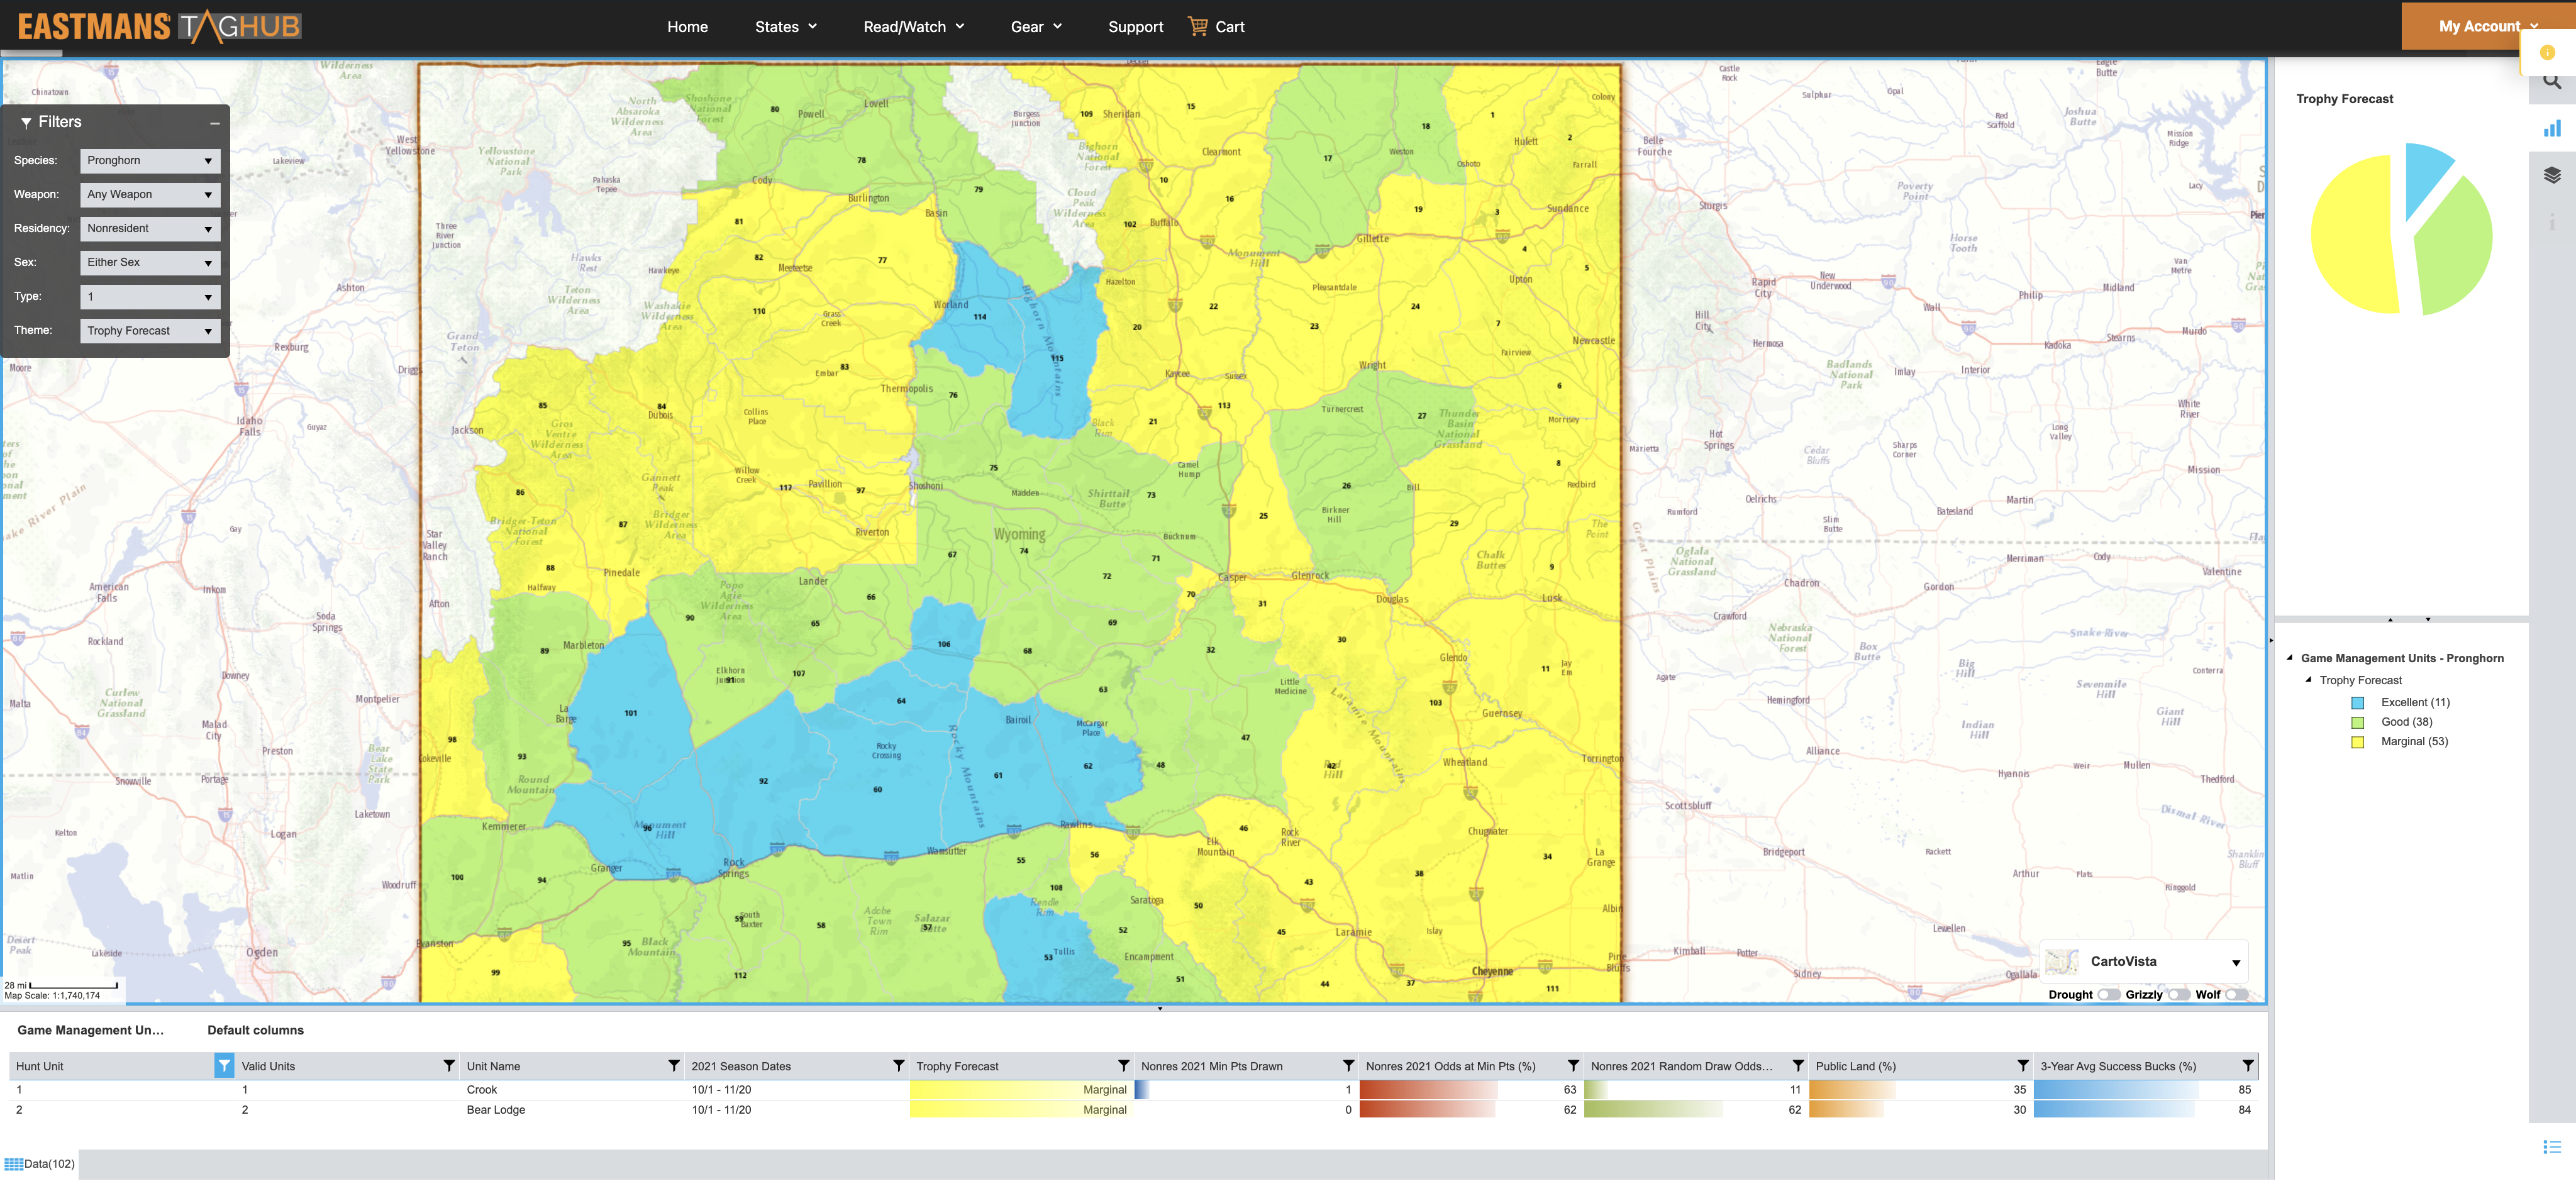Select the Bear Lodge row unit name
Viewport: 2576px width, 1186px height.
[495, 1110]
